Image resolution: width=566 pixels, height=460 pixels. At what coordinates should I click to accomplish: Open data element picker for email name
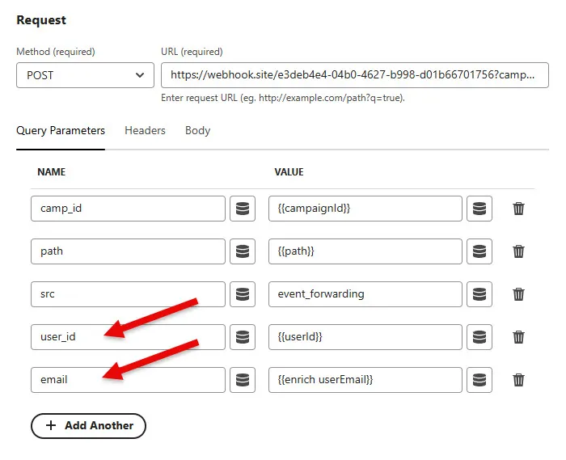pos(243,380)
